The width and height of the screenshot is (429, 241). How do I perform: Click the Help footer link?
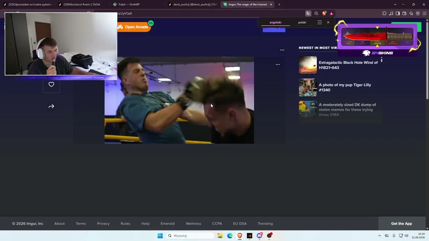point(145,224)
